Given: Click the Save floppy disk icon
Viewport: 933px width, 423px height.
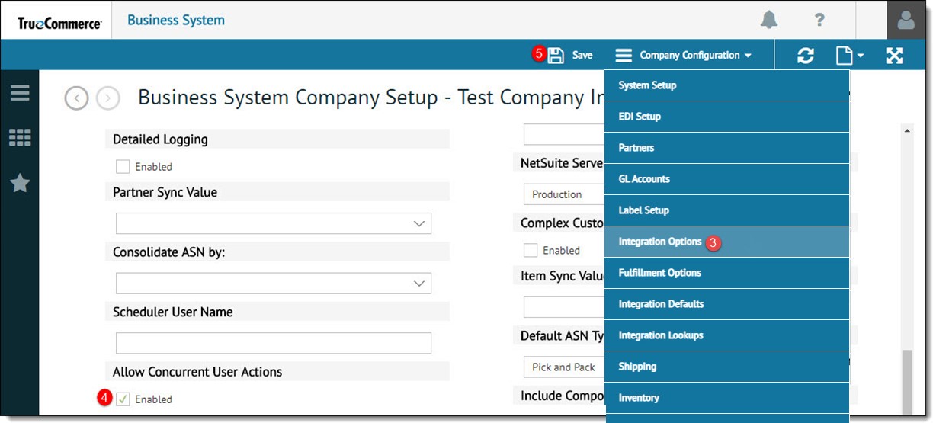Looking at the screenshot, I should (556, 55).
